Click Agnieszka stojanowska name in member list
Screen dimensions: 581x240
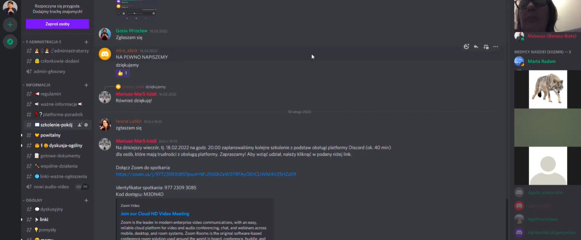551,233
